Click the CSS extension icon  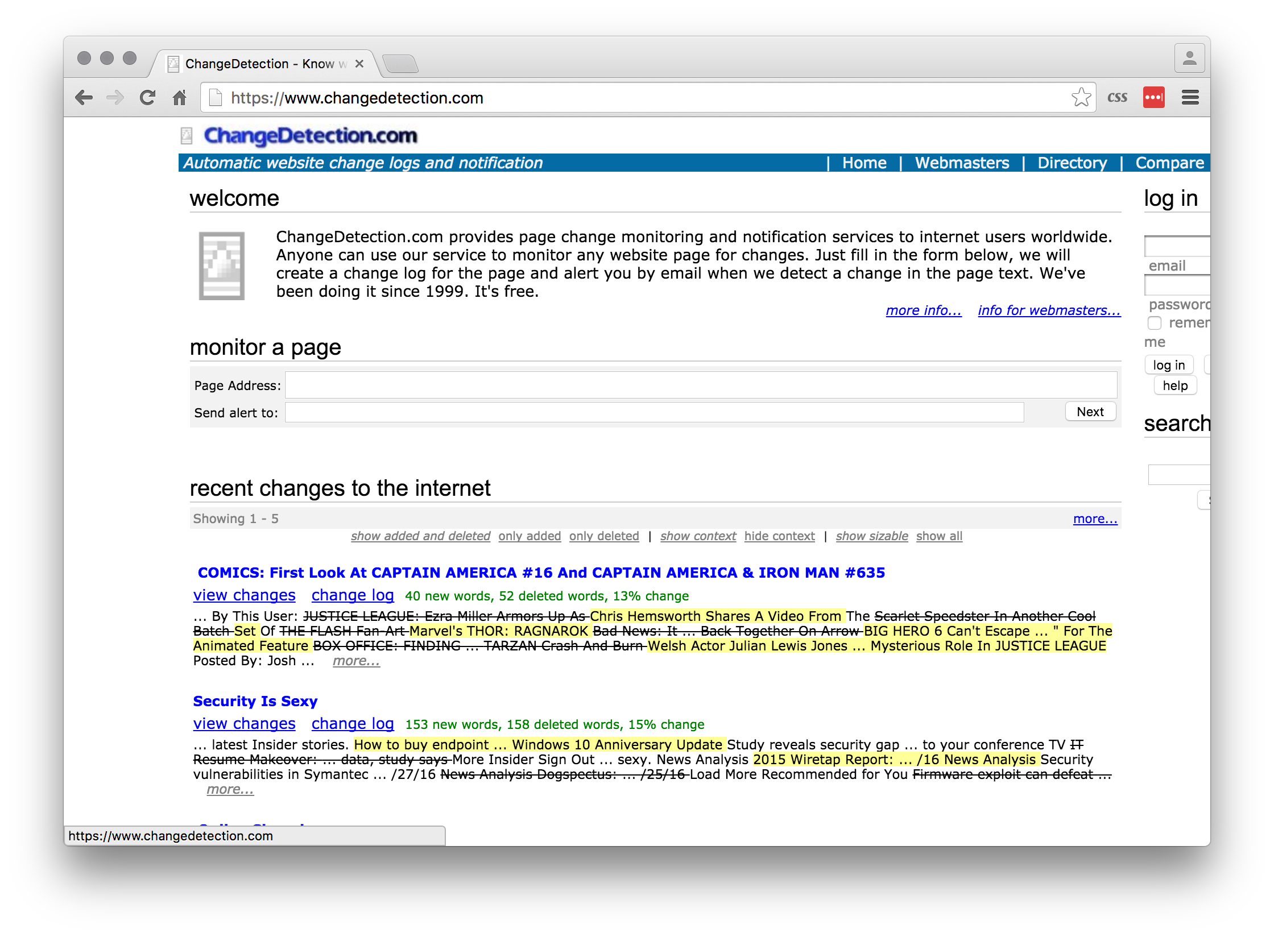pyautogui.click(x=1117, y=98)
